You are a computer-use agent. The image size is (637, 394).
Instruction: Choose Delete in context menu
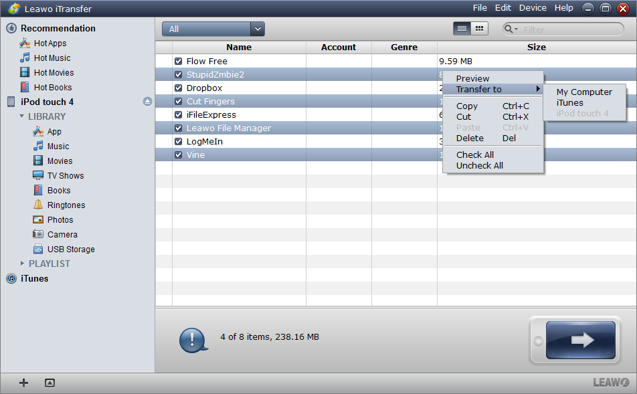[x=493, y=138]
